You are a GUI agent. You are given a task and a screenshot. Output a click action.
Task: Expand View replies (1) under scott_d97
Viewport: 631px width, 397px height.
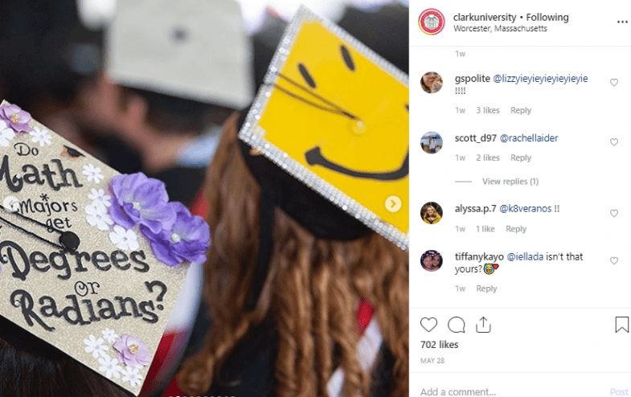pyautogui.click(x=510, y=182)
